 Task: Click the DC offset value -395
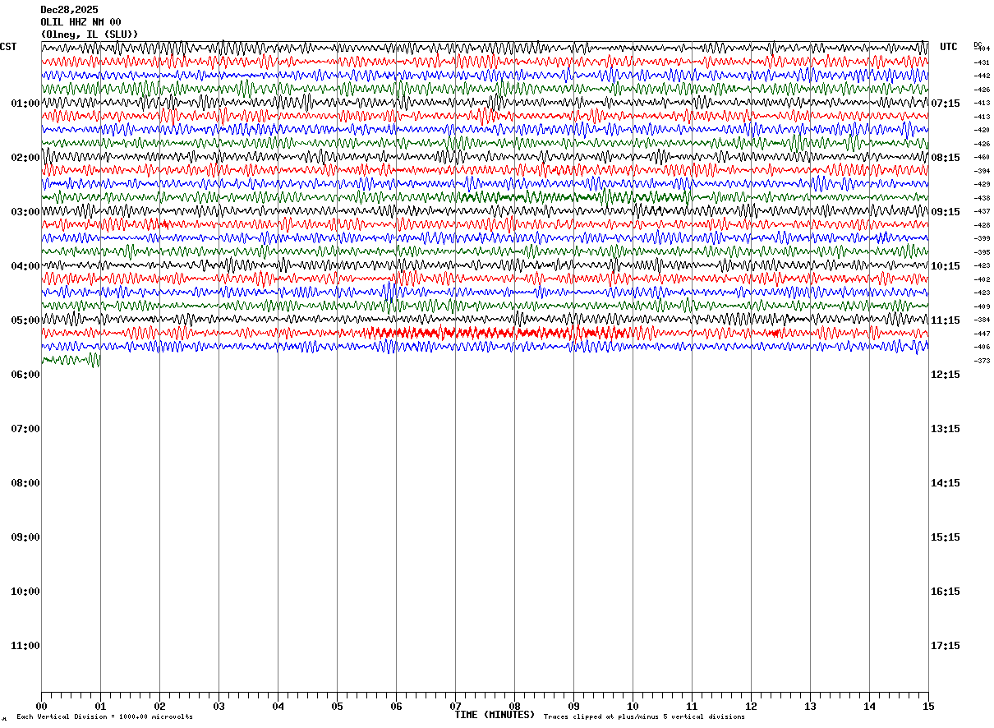[982, 252]
